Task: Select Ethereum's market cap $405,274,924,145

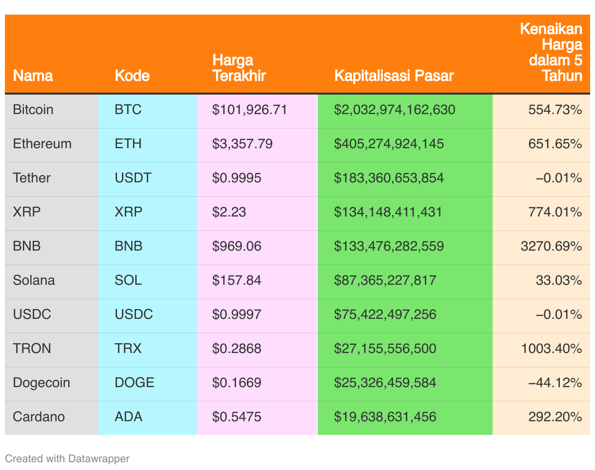Action: [389, 144]
